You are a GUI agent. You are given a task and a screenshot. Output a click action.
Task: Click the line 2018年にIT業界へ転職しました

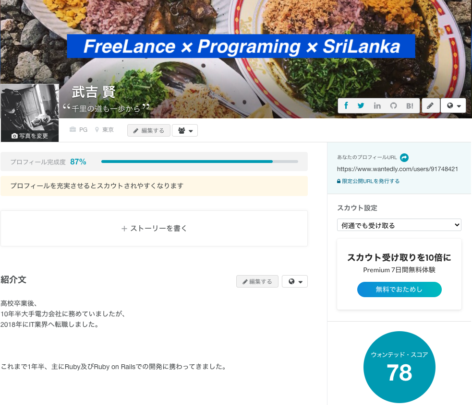point(50,324)
